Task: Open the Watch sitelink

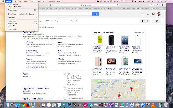Action: pyautogui.click(x=61, y=59)
